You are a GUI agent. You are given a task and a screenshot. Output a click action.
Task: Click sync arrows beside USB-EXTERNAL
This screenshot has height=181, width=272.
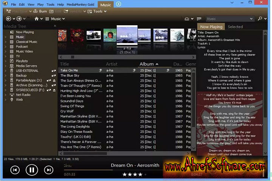pos(54,71)
